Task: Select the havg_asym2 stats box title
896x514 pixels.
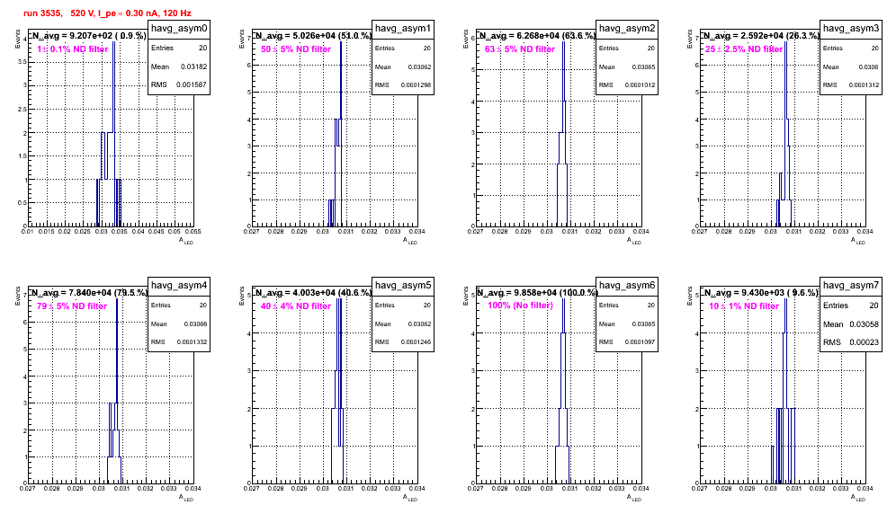Action: 627,29
